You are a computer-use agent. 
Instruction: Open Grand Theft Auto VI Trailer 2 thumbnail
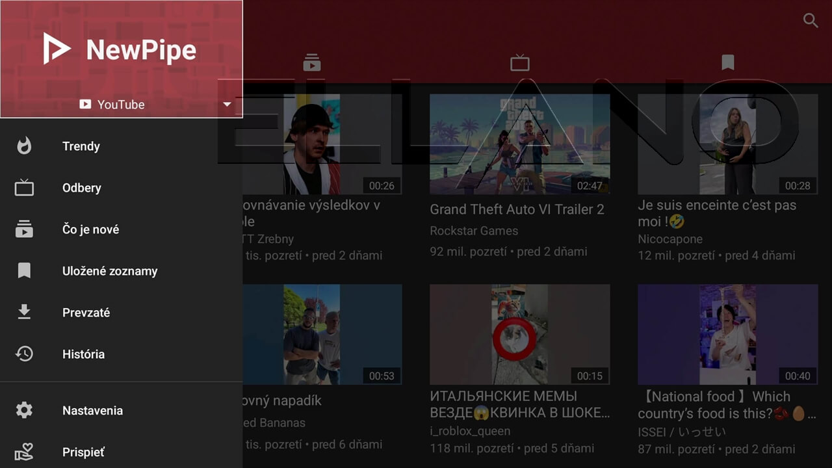pos(520,144)
